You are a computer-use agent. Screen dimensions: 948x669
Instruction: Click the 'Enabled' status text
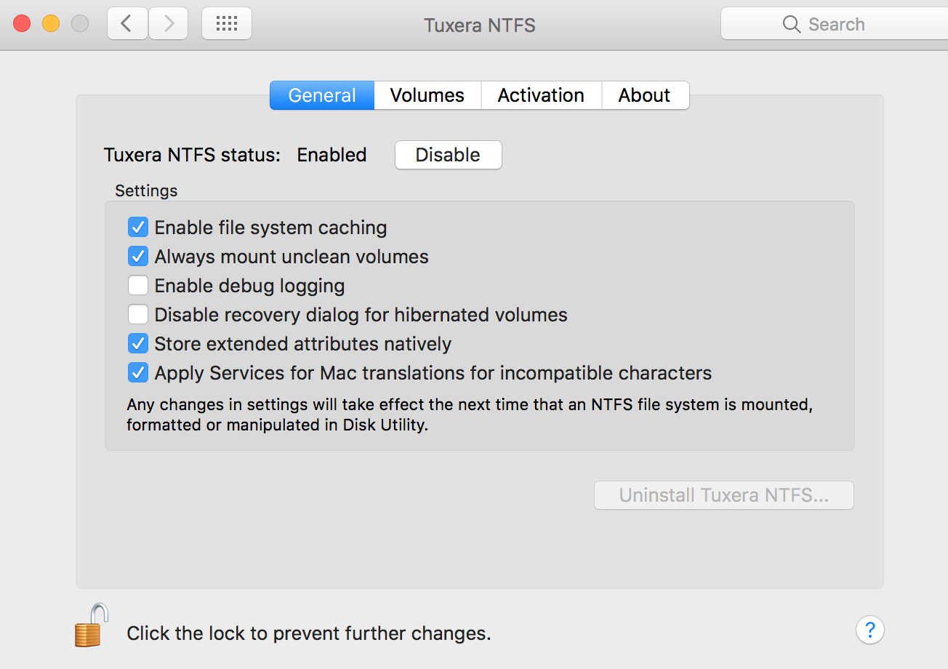pos(332,155)
